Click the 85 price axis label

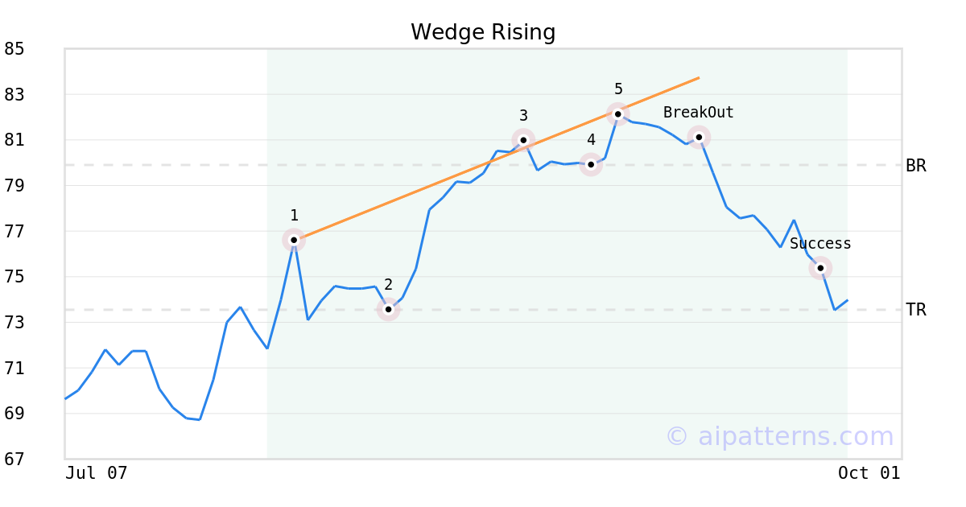click(14, 49)
